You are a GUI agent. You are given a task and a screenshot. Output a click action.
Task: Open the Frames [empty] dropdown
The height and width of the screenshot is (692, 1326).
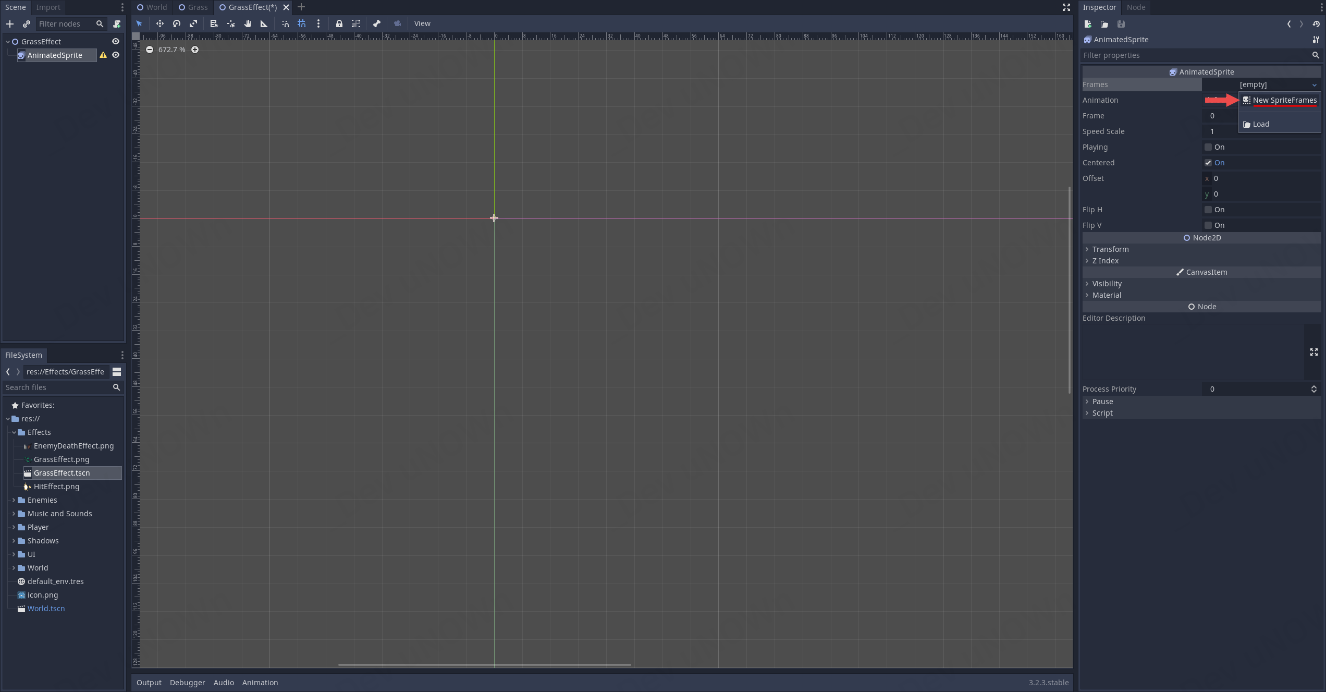point(1277,84)
